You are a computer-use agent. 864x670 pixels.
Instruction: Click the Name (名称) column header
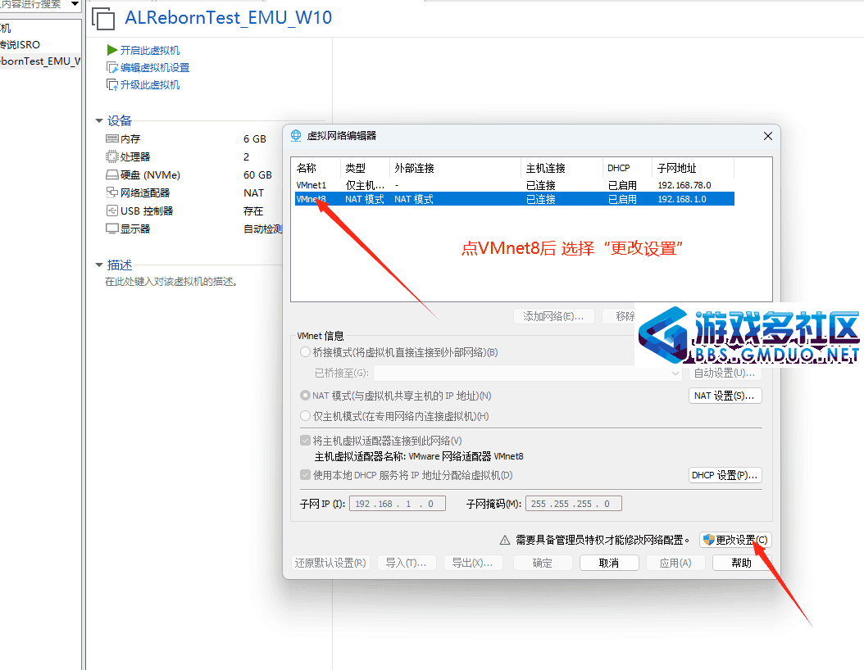click(316, 168)
